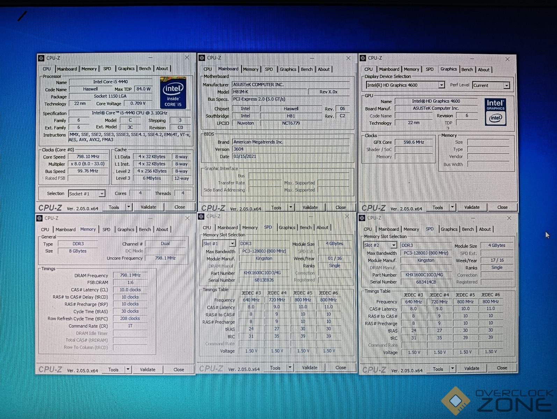The image size is (557, 419).
Task: Open the Slot #2 memory slot dropdown
Action: point(393,245)
